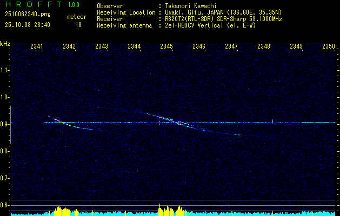Click the meteor count 18
The width and height of the screenshot is (340, 216).
tap(78, 25)
